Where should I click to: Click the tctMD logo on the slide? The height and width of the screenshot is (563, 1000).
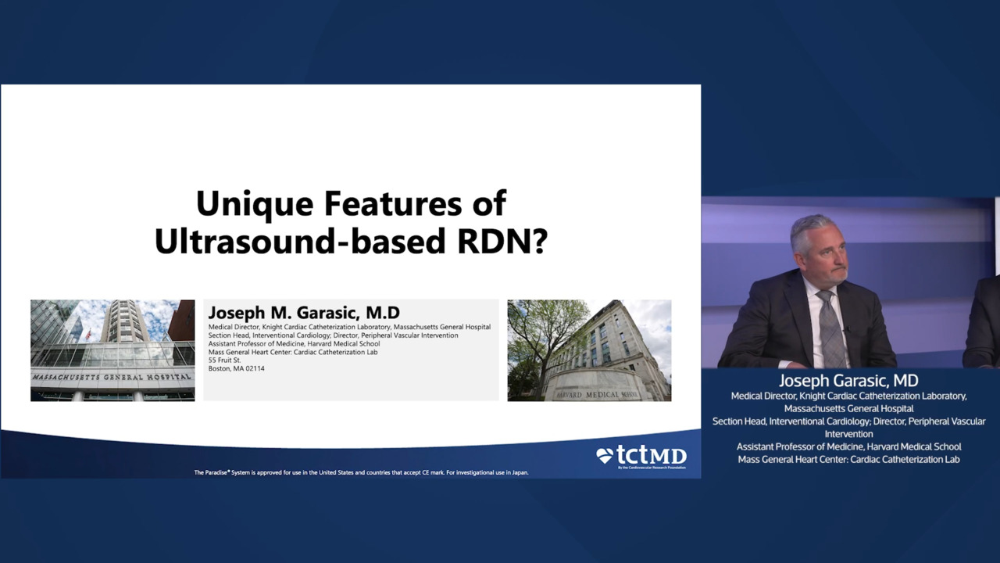pyautogui.click(x=641, y=457)
